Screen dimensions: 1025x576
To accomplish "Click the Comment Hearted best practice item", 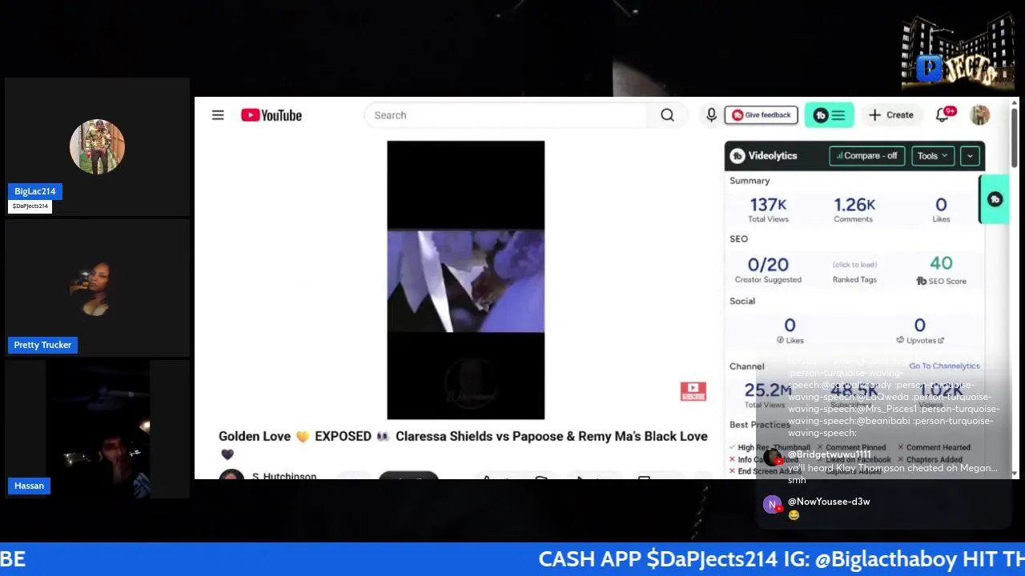I will click(934, 448).
